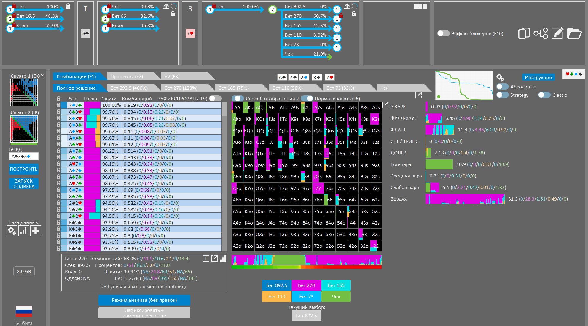The height and width of the screenshot is (326, 588).
Task: Click Спектр-2 (IP) range thumbnail
Action: [24, 129]
